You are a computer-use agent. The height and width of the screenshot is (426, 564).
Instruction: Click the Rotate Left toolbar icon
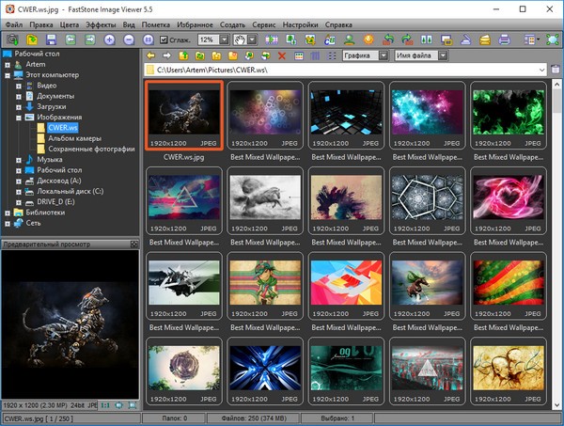(x=388, y=39)
